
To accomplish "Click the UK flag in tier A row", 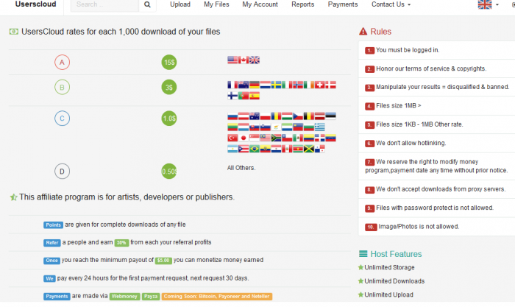I will (x=255, y=60).
